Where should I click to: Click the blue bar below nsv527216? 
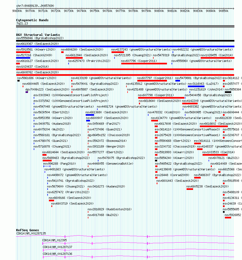pos(23,58)
